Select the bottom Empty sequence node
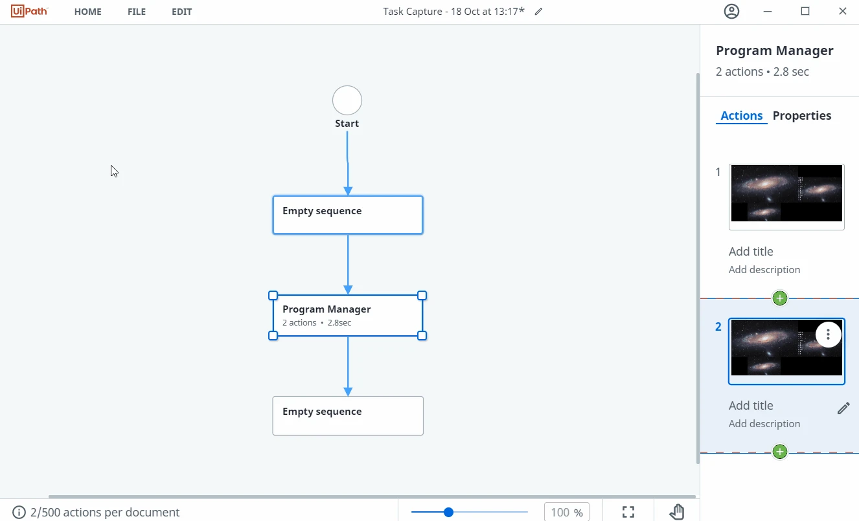 348,416
